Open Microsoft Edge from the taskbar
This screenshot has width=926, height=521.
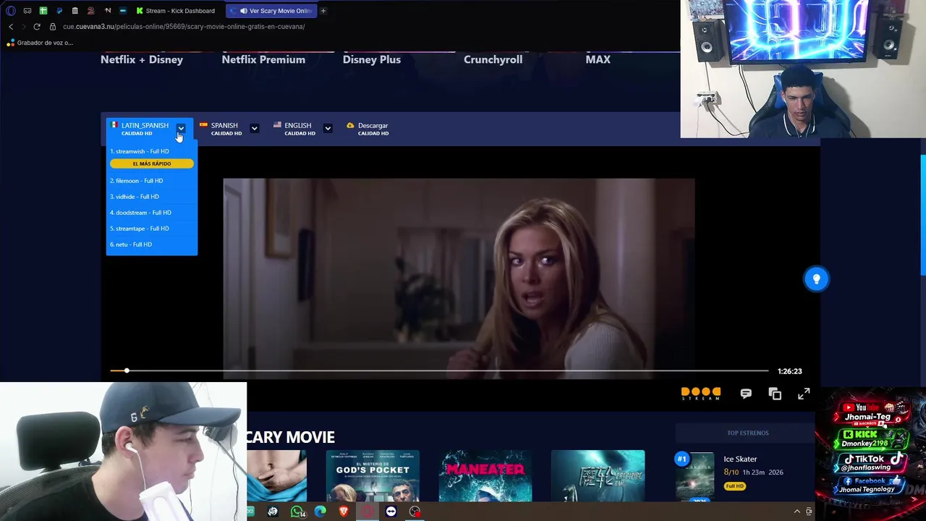click(x=320, y=512)
